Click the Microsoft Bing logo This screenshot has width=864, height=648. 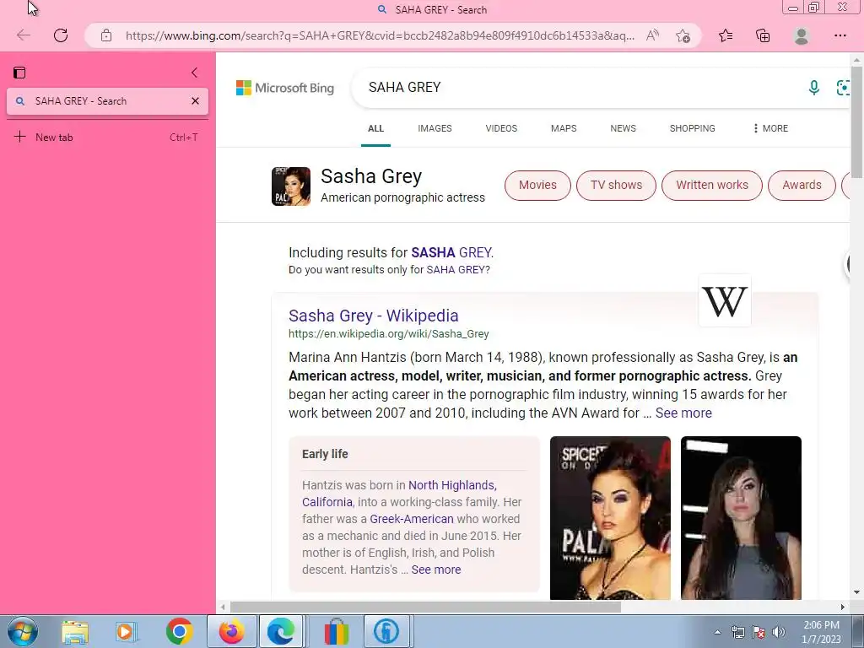click(x=285, y=88)
